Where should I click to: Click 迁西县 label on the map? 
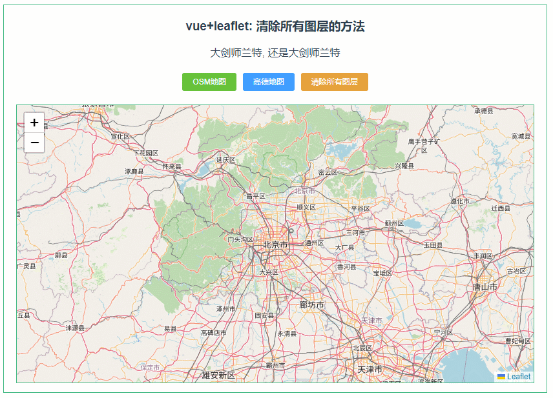pos(501,208)
